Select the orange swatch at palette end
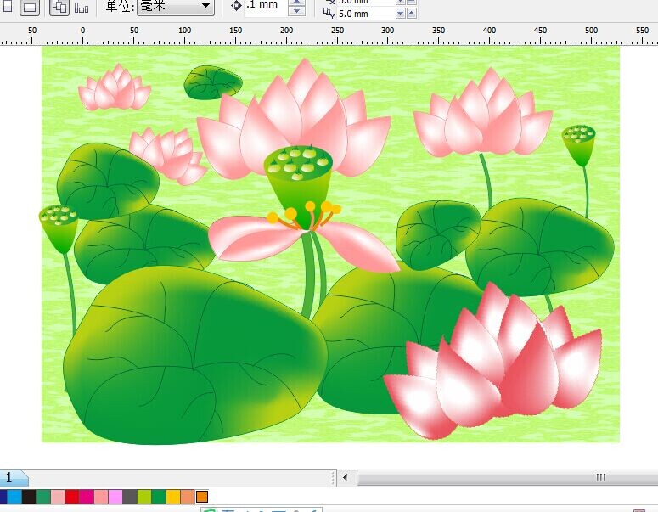This screenshot has width=658, height=512. (202, 497)
